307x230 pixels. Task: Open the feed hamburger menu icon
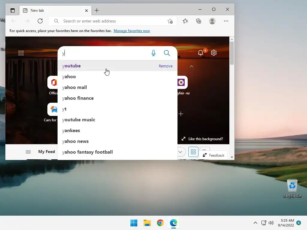point(28,152)
